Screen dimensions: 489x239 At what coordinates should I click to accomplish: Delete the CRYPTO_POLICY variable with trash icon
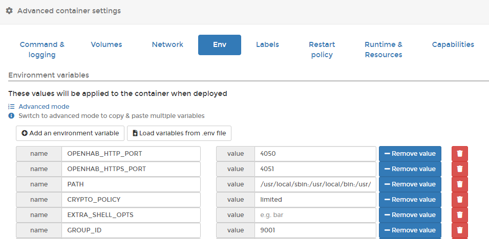click(460, 200)
